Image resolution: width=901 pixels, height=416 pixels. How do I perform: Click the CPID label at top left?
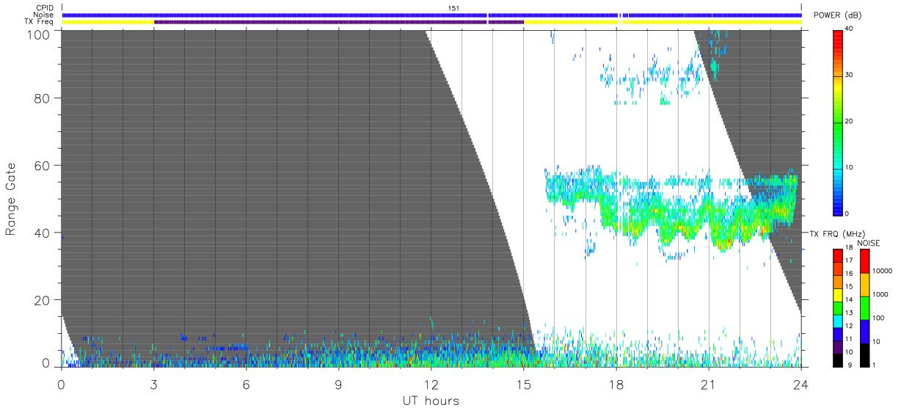pos(45,8)
